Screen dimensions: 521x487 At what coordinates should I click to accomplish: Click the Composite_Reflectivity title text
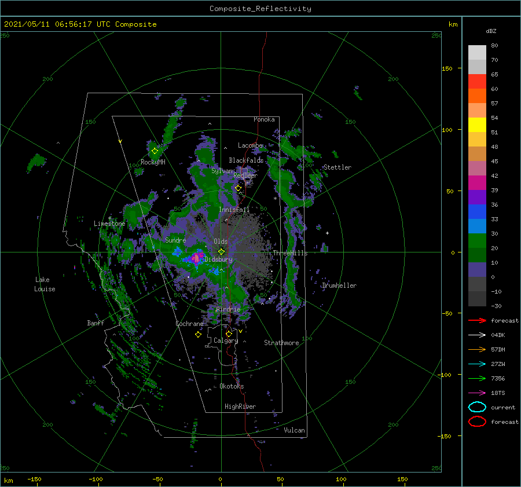point(260,9)
